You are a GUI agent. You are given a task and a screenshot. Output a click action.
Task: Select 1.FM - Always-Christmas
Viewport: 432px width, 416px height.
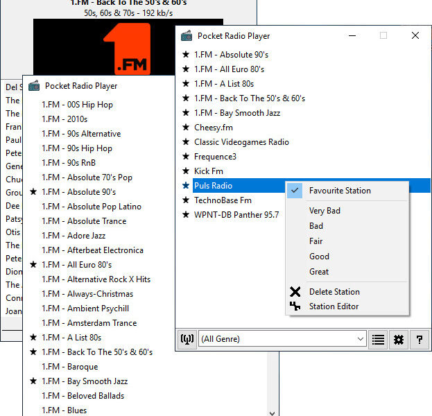tap(87, 294)
